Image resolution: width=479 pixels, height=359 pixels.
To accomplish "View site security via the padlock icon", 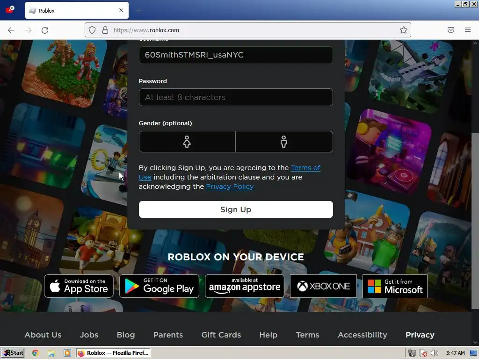I will pos(105,30).
